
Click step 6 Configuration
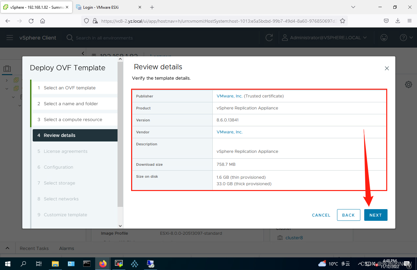pos(75,167)
